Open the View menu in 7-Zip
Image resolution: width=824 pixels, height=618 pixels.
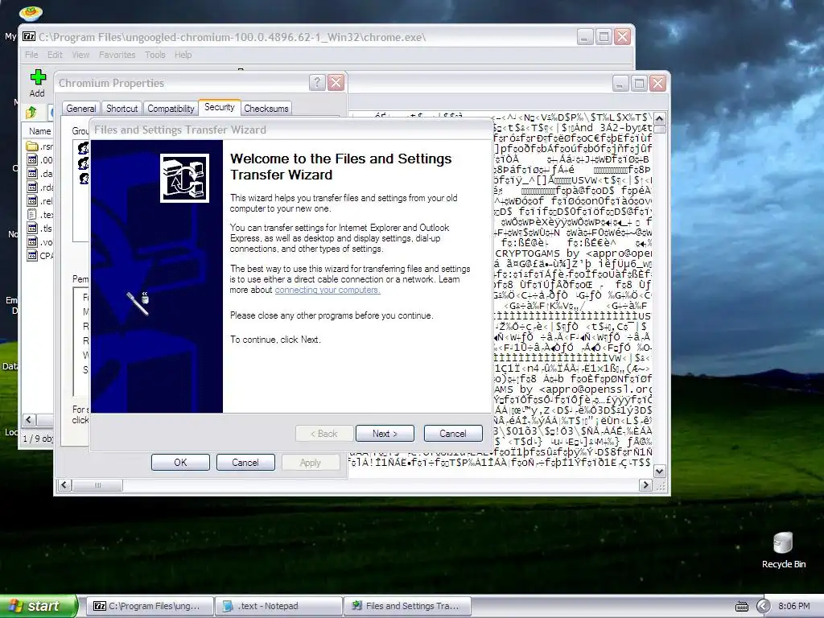(x=80, y=55)
